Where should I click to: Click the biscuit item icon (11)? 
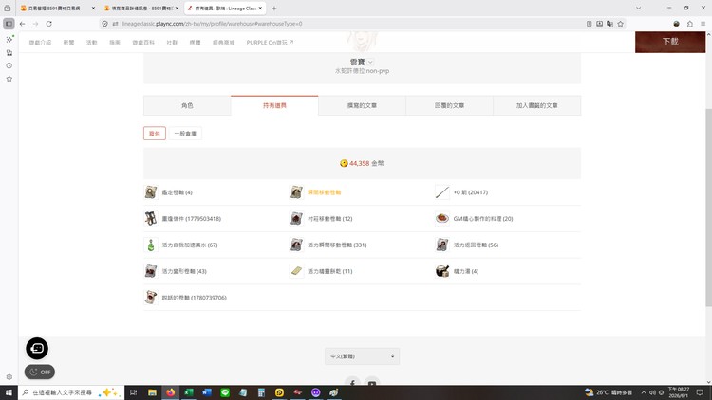[x=296, y=271]
